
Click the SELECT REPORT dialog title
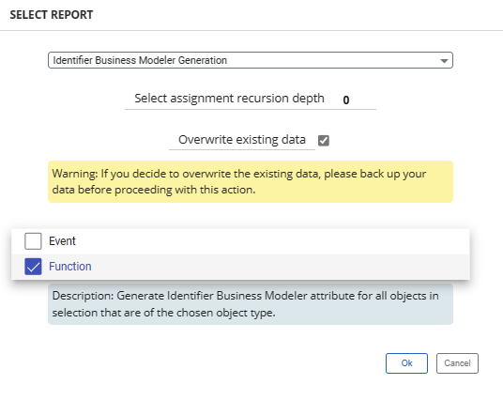52,15
